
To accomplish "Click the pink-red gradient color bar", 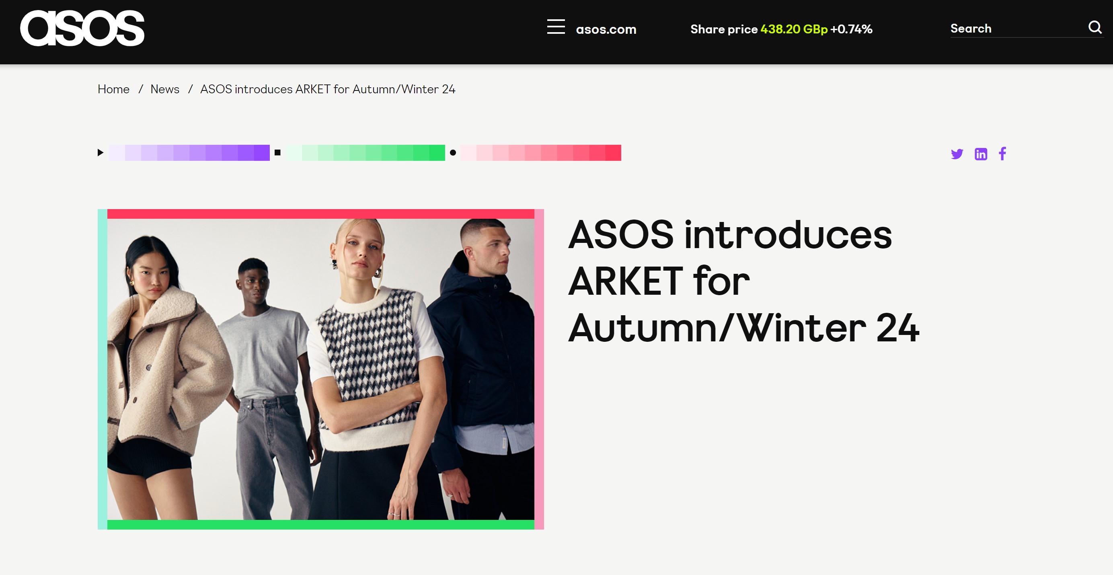I will click(x=540, y=152).
